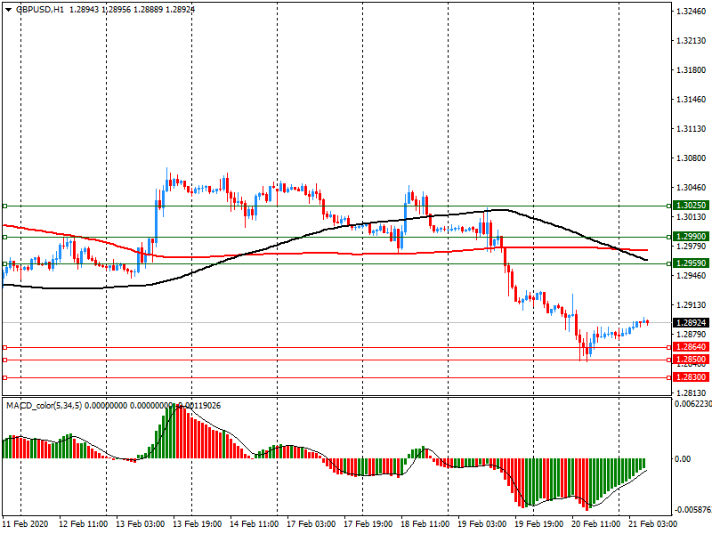This screenshot has width=712, height=534.
Task: Click the triangle arrow beside GBPUSD,H1
Action: [x=8, y=9]
